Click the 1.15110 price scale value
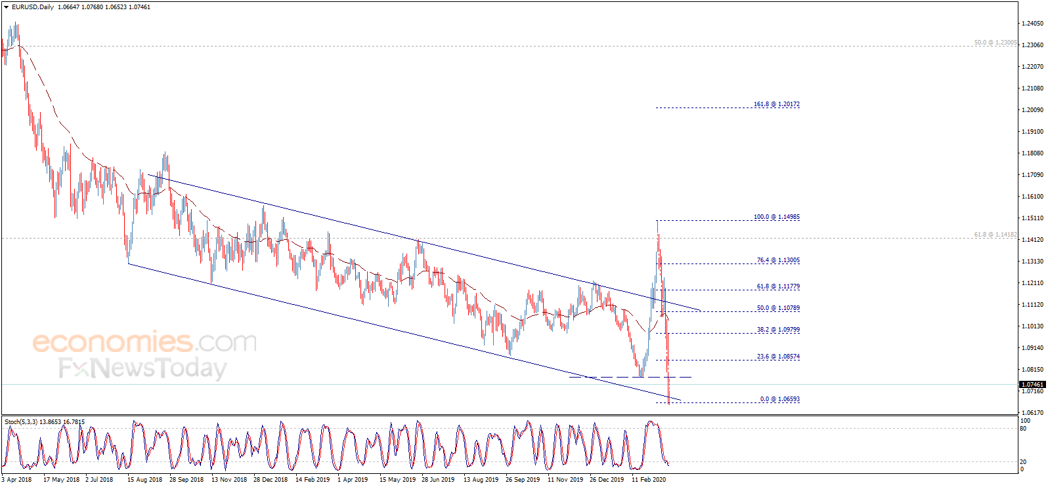The height and width of the screenshot is (487, 1048). pos(1032,218)
